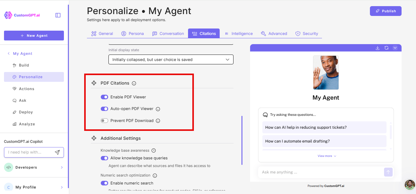Expand the Developers menu arrow
The width and height of the screenshot is (416, 194).
pos(62,167)
